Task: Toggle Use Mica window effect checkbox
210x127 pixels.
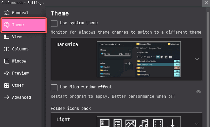Action: point(54,88)
